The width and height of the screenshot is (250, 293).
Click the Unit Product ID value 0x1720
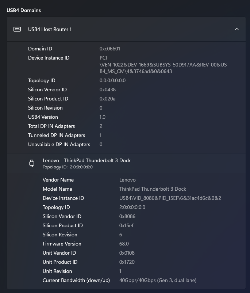coord(127,262)
